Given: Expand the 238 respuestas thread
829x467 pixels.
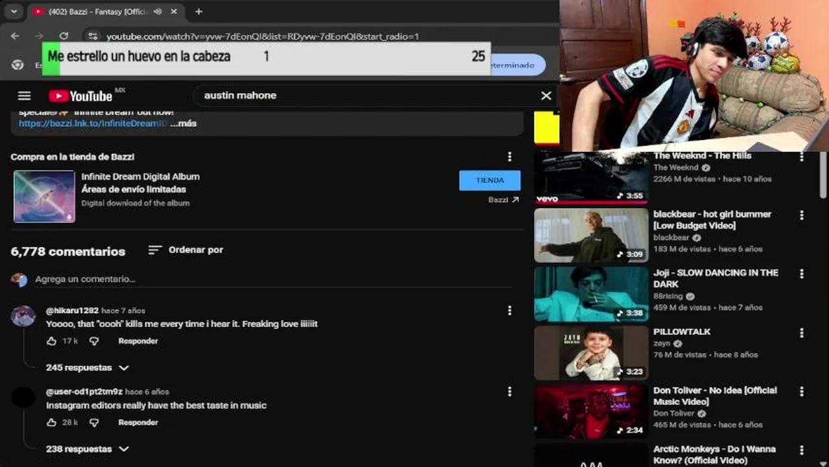Looking at the screenshot, I should coord(88,449).
